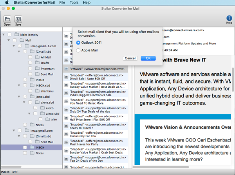Image resolution: width=235 pixels, height=175 pixels.
Task: Click the Main Identity folder icon
Action: [16, 34]
